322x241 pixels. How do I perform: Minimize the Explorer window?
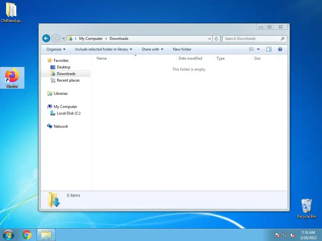coord(261,27)
